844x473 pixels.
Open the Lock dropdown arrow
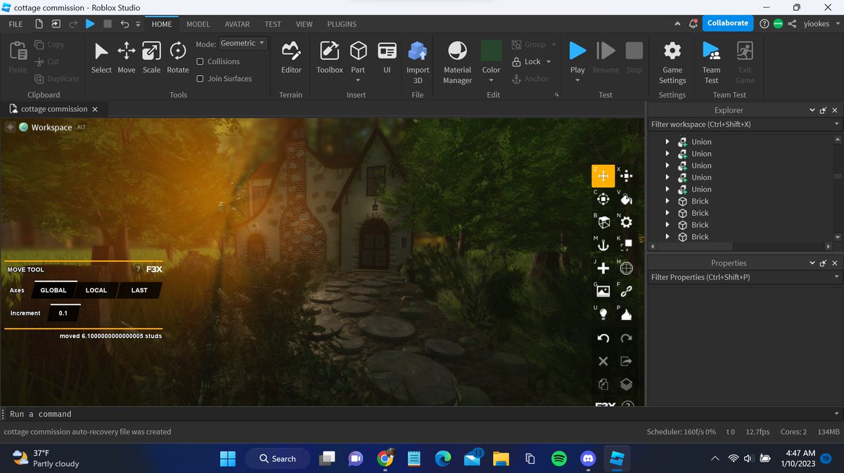tap(549, 62)
